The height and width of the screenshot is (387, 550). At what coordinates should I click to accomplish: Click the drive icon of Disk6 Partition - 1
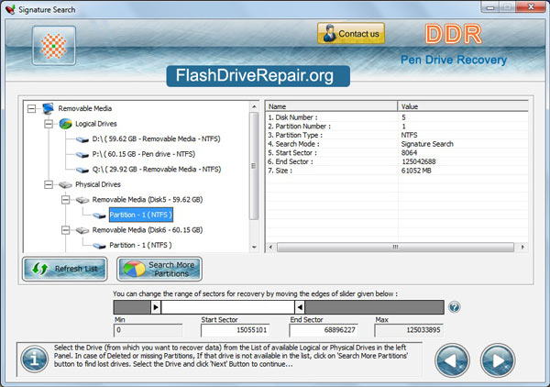[x=99, y=246]
